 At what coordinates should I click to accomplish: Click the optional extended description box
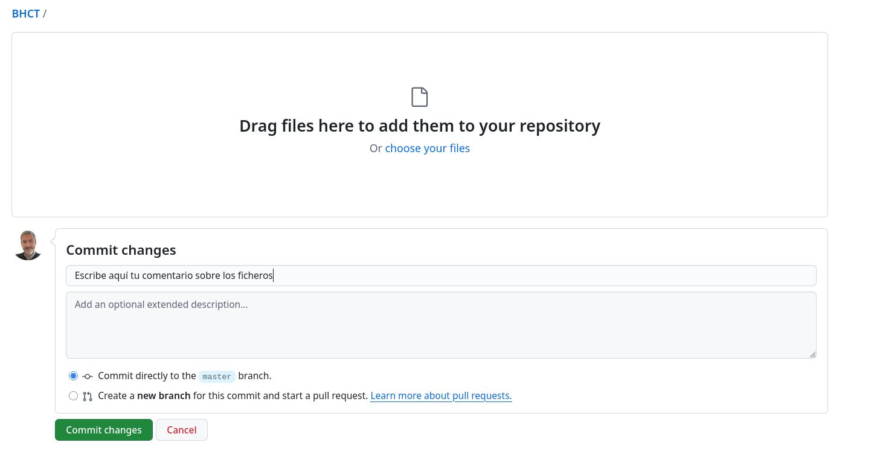click(441, 325)
